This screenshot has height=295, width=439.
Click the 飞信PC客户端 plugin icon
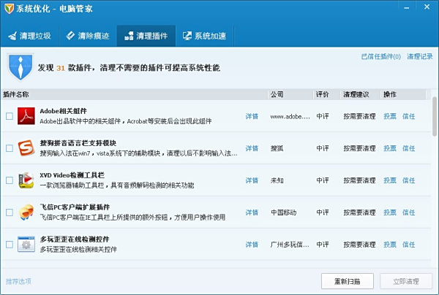pos(26,212)
